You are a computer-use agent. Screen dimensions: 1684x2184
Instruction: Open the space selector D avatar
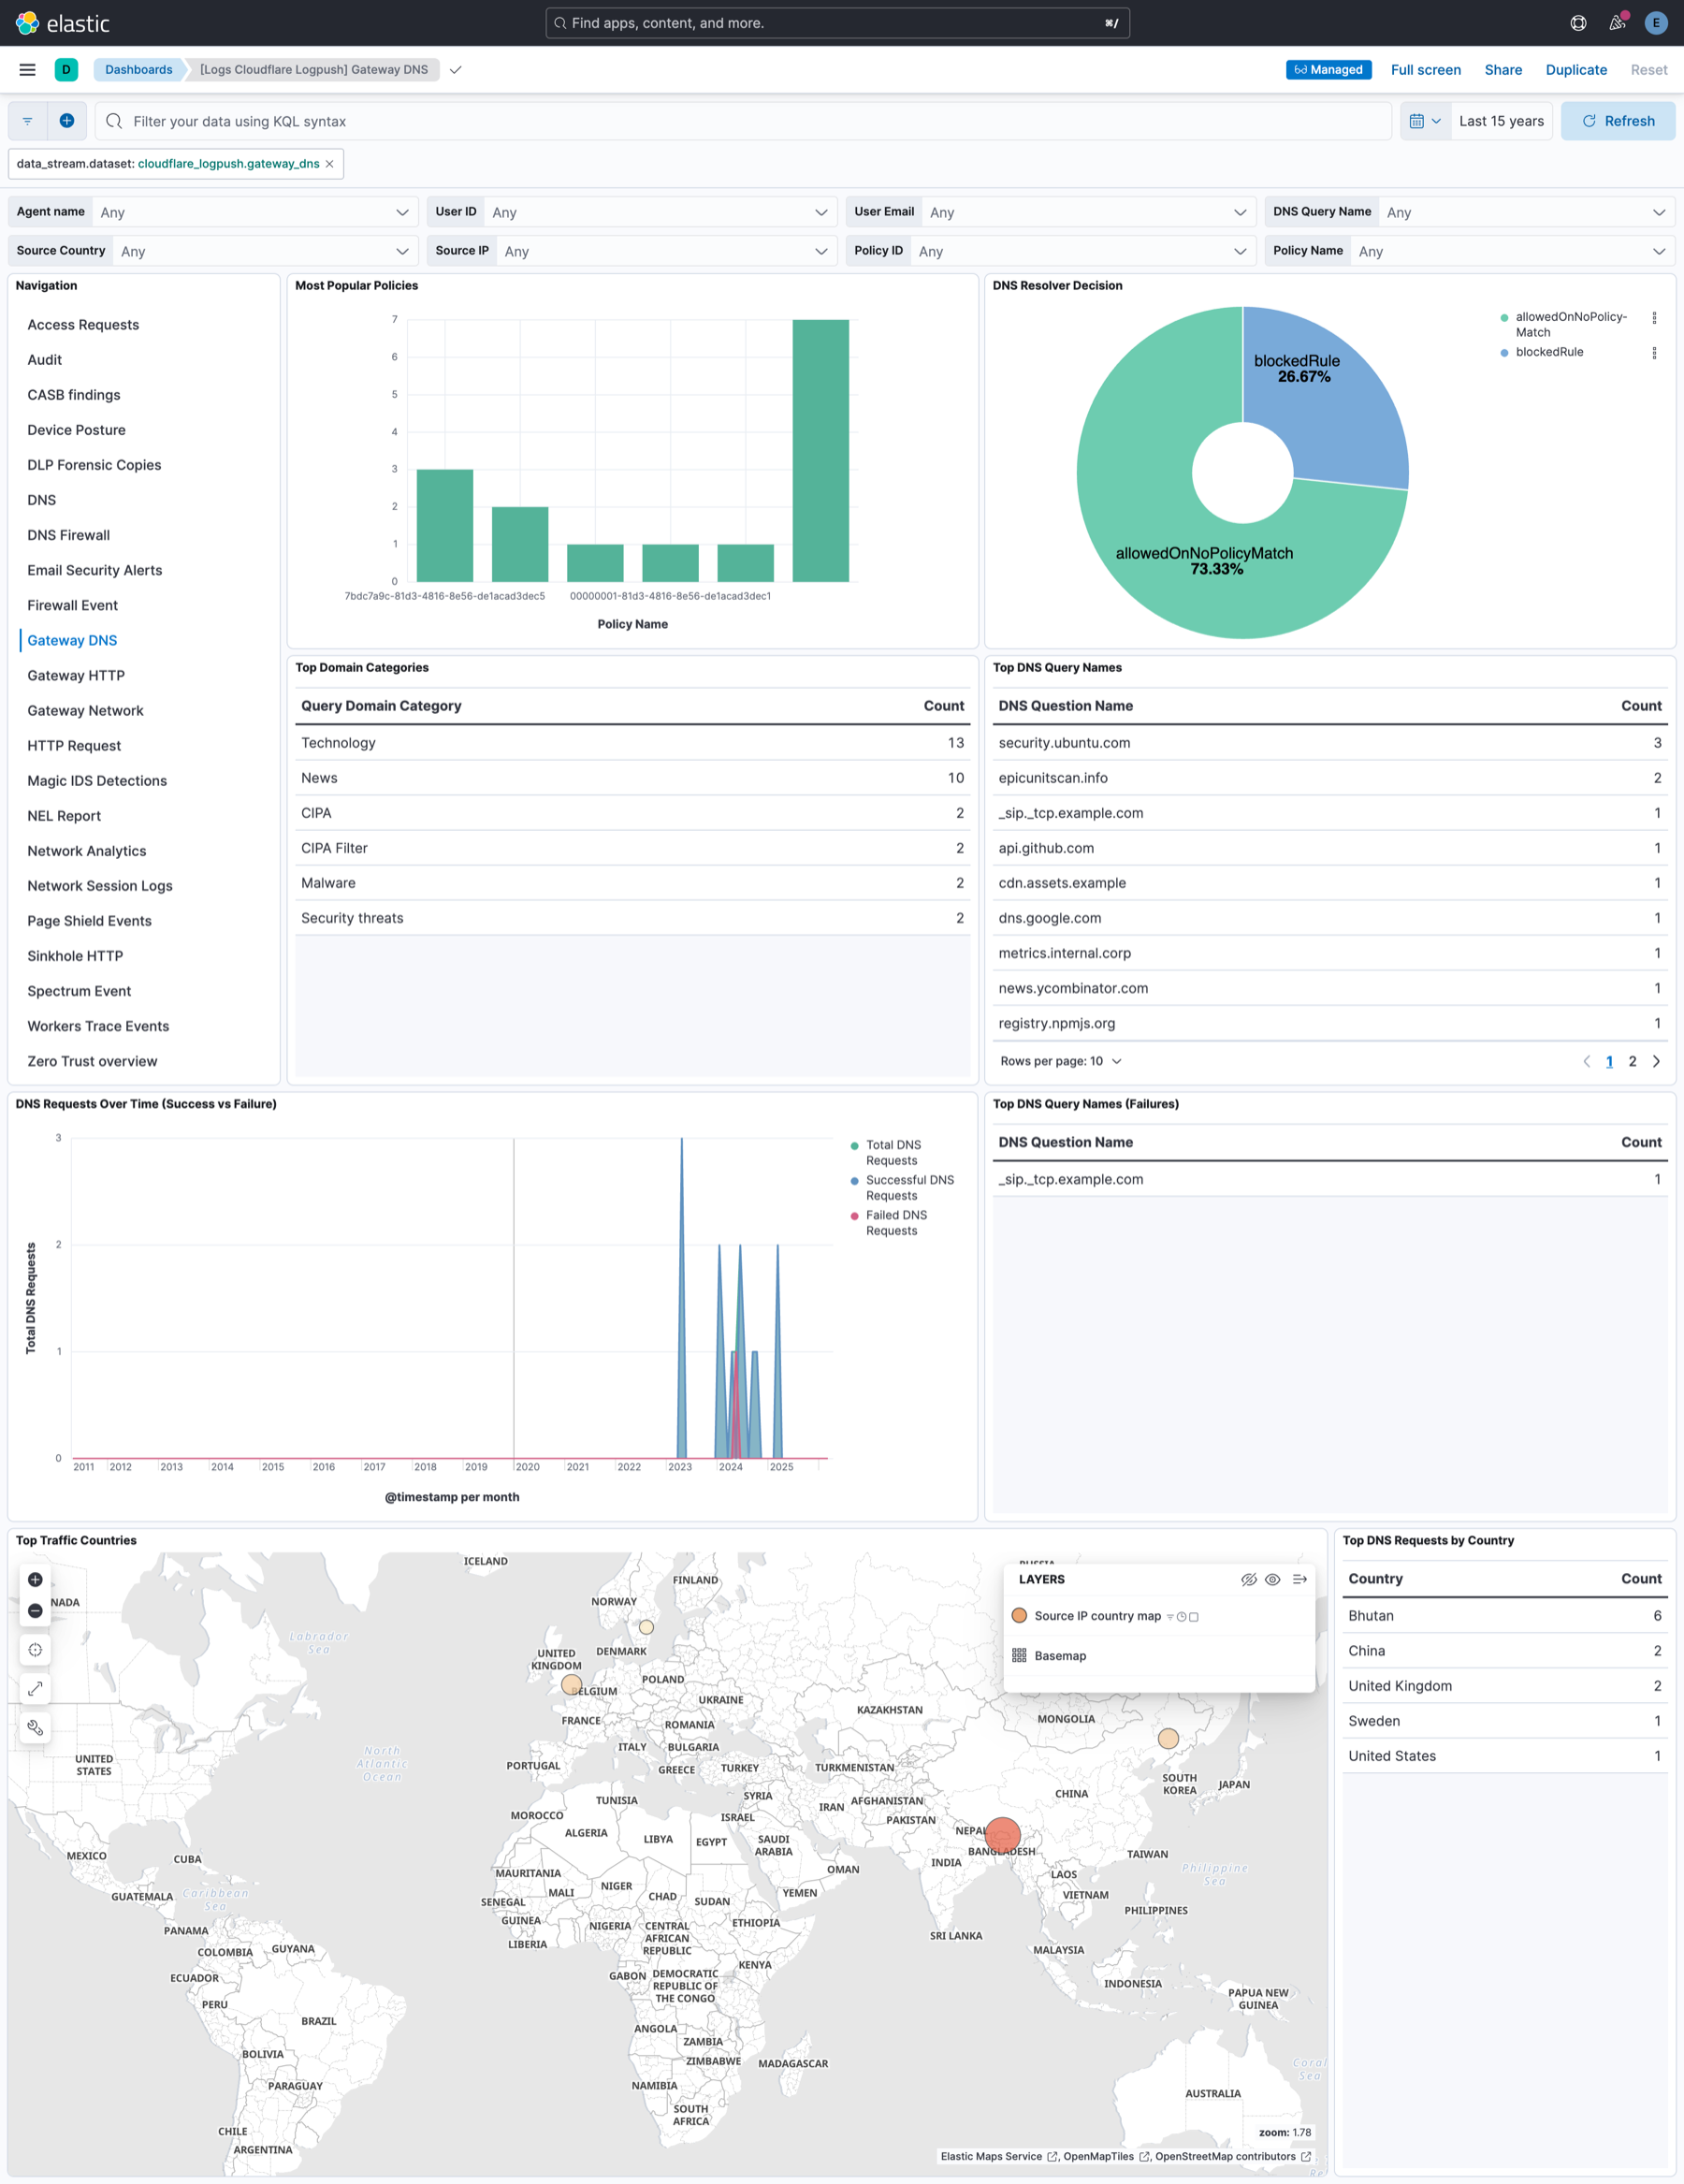[x=66, y=70]
